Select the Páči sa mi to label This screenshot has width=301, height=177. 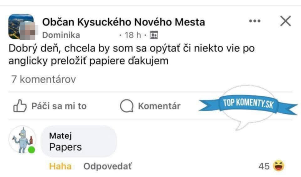59,106
